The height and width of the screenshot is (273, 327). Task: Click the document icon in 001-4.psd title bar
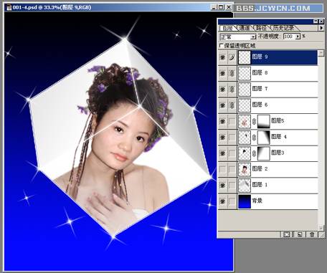(x=9, y=7)
